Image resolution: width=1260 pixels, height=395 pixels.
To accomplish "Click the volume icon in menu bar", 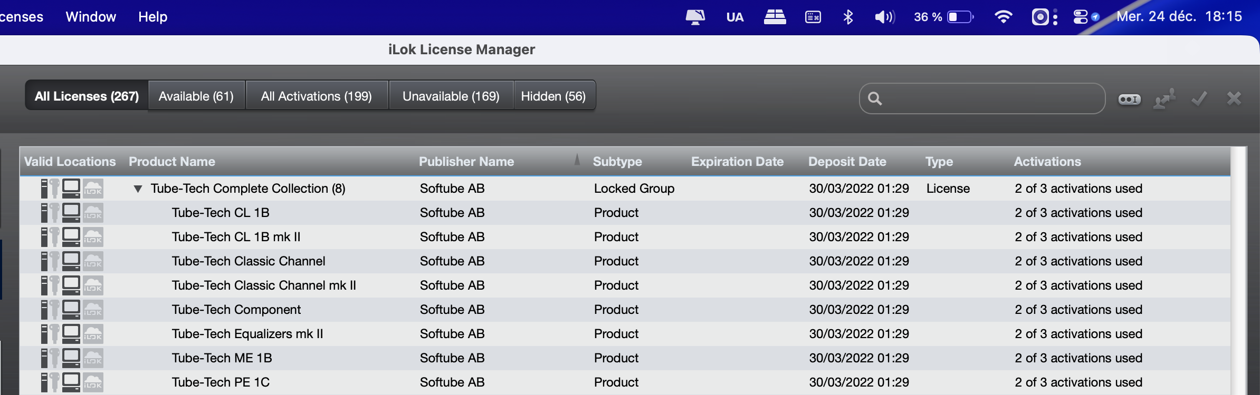I will tap(884, 17).
